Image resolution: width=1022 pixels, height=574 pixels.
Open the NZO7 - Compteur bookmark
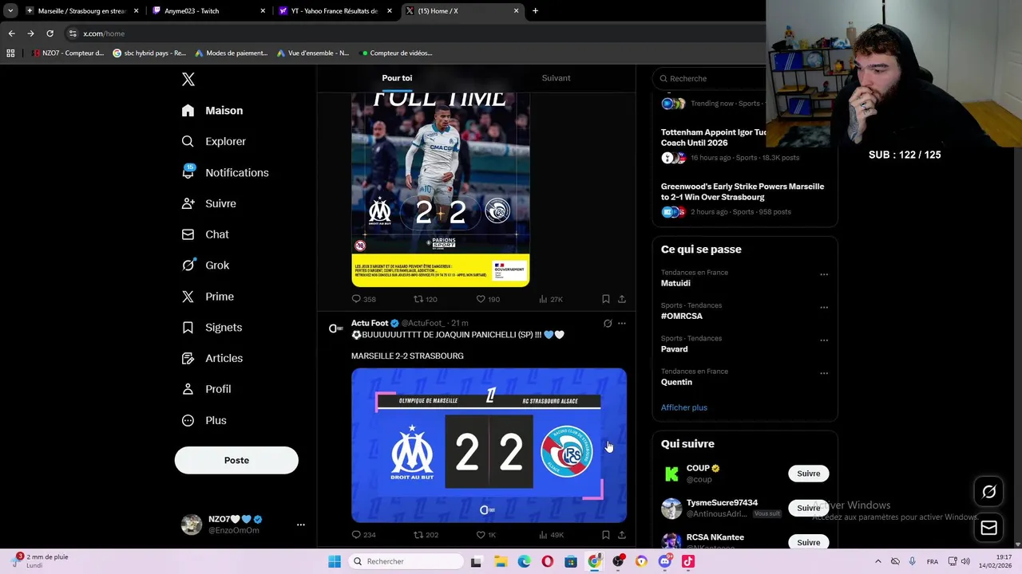(68, 53)
